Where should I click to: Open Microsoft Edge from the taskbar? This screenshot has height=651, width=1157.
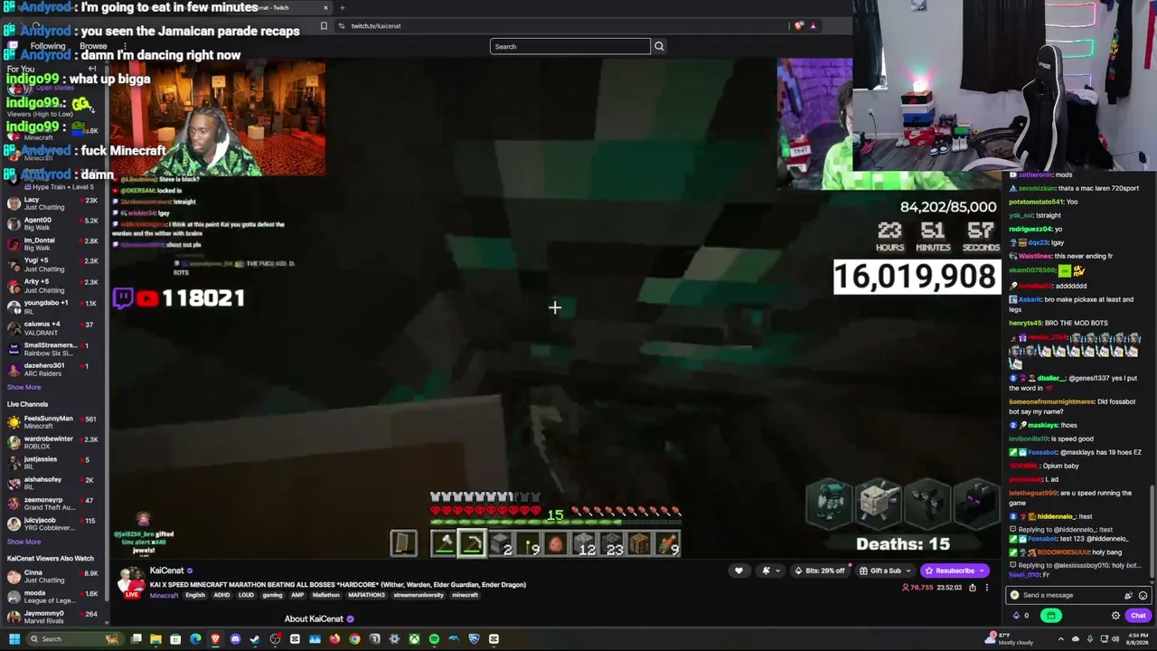[x=195, y=639]
